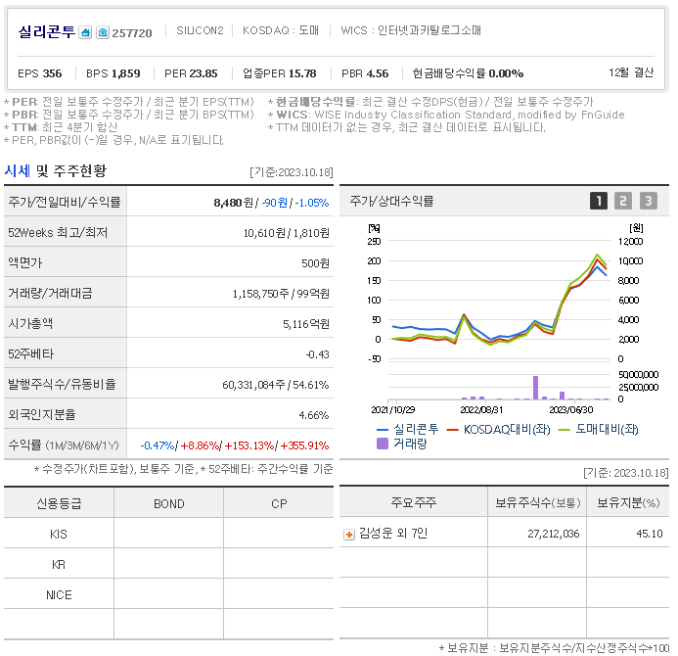678x656 pixels.
Task: Click the 52주베타 -0.43 value
Action: click(x=317, y=354)
